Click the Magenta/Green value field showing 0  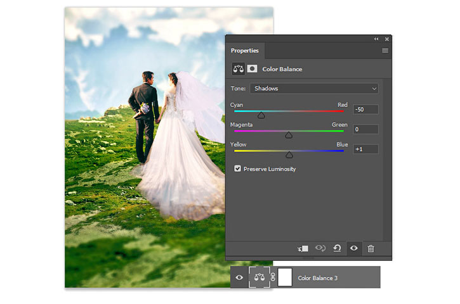(365, 129)
